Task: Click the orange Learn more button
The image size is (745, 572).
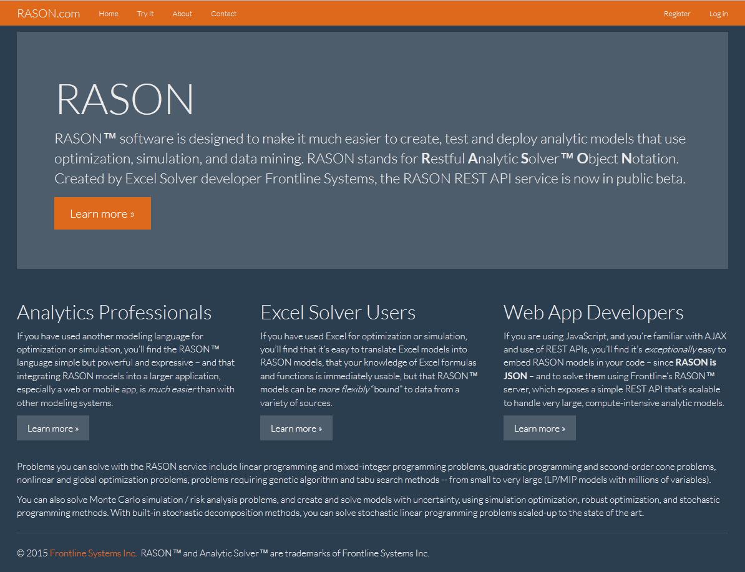Action: [x=102, y=213]
